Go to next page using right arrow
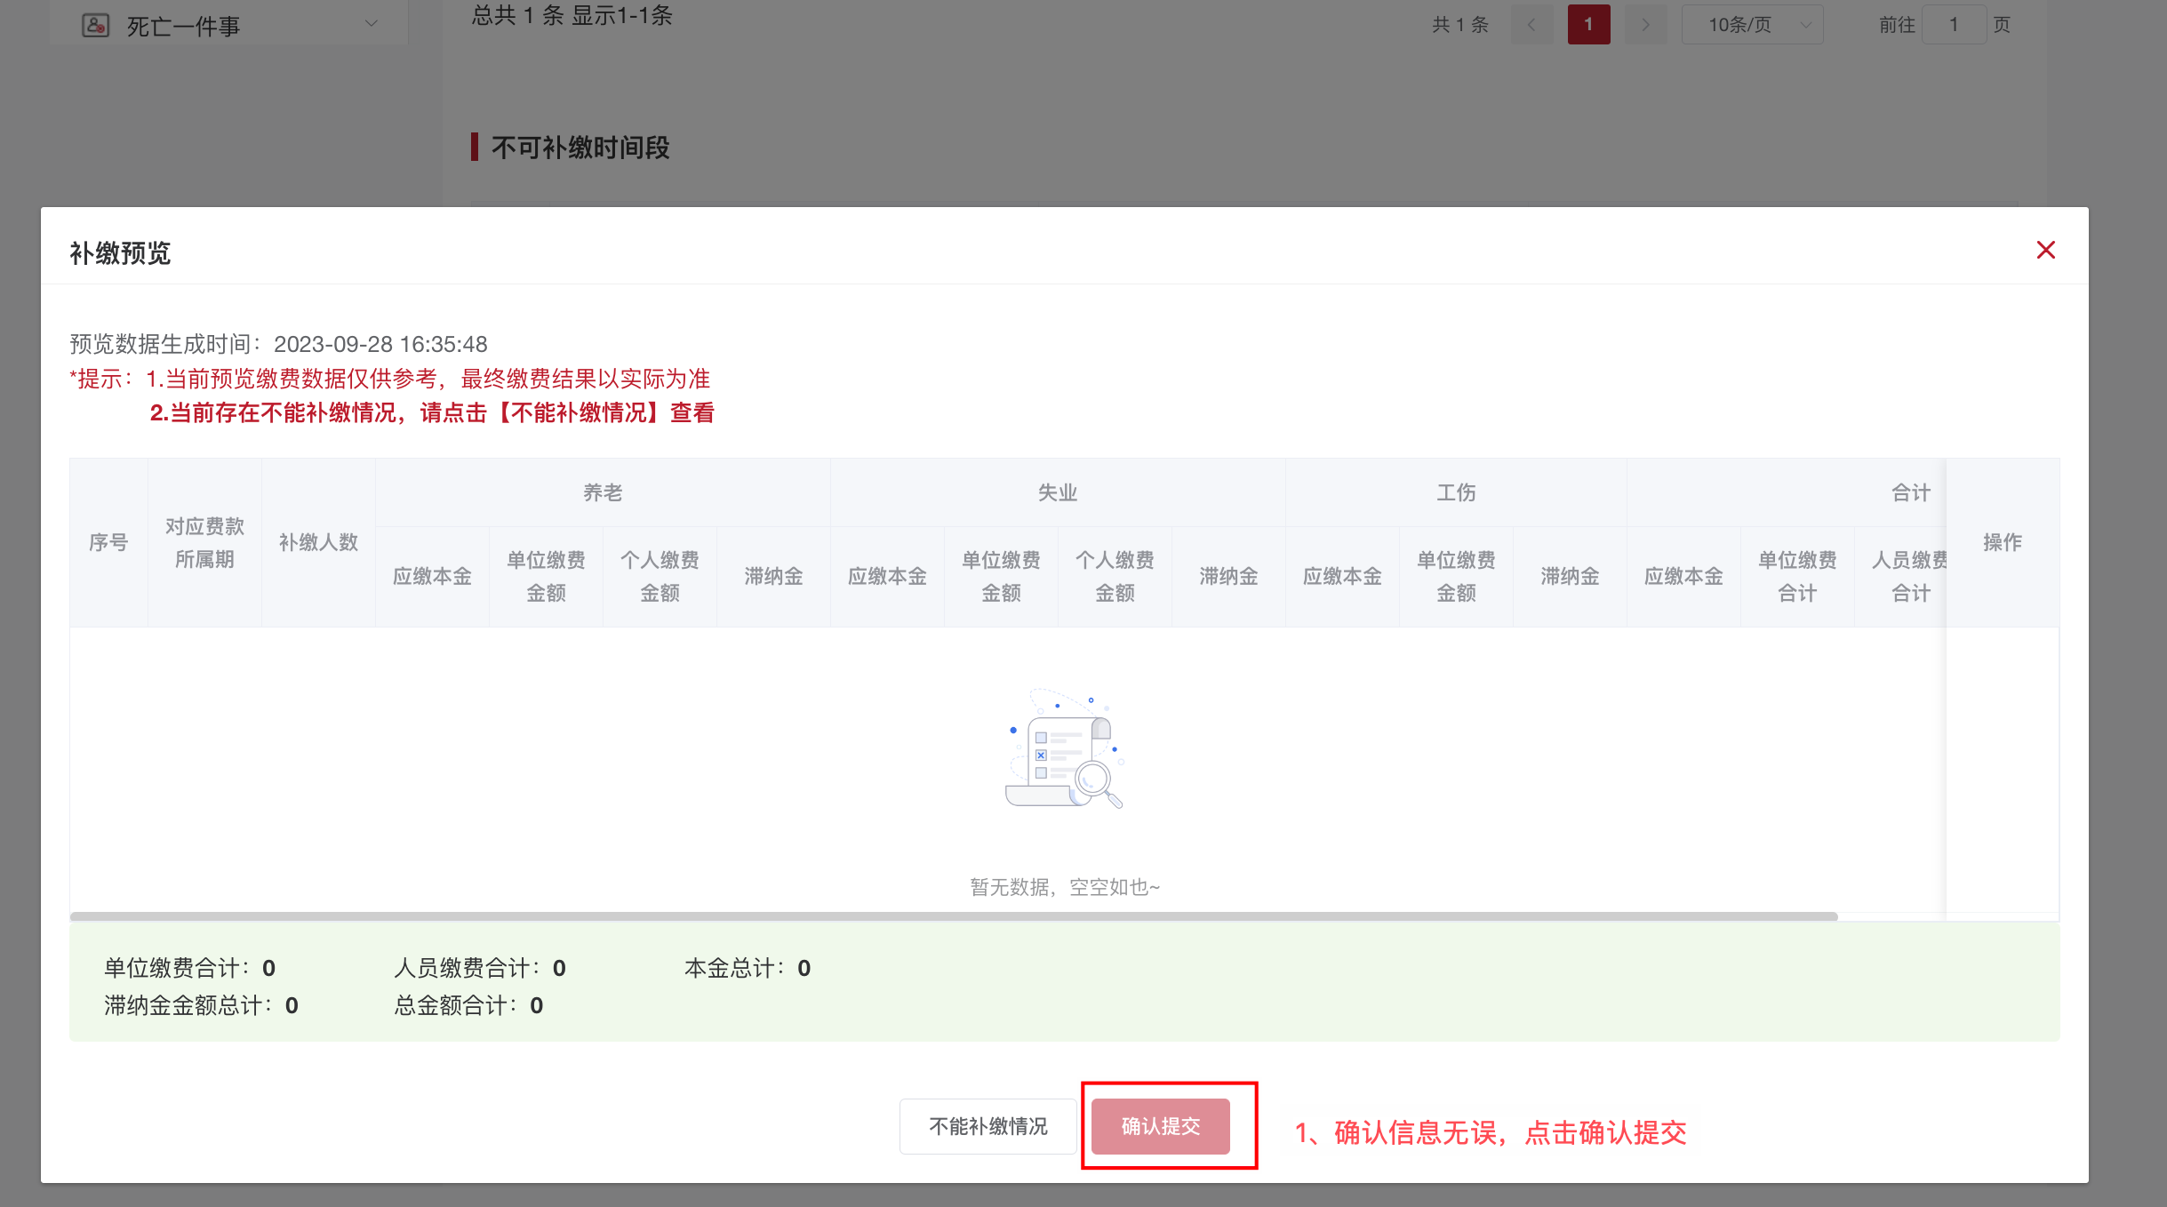 tap(1644, 24)
